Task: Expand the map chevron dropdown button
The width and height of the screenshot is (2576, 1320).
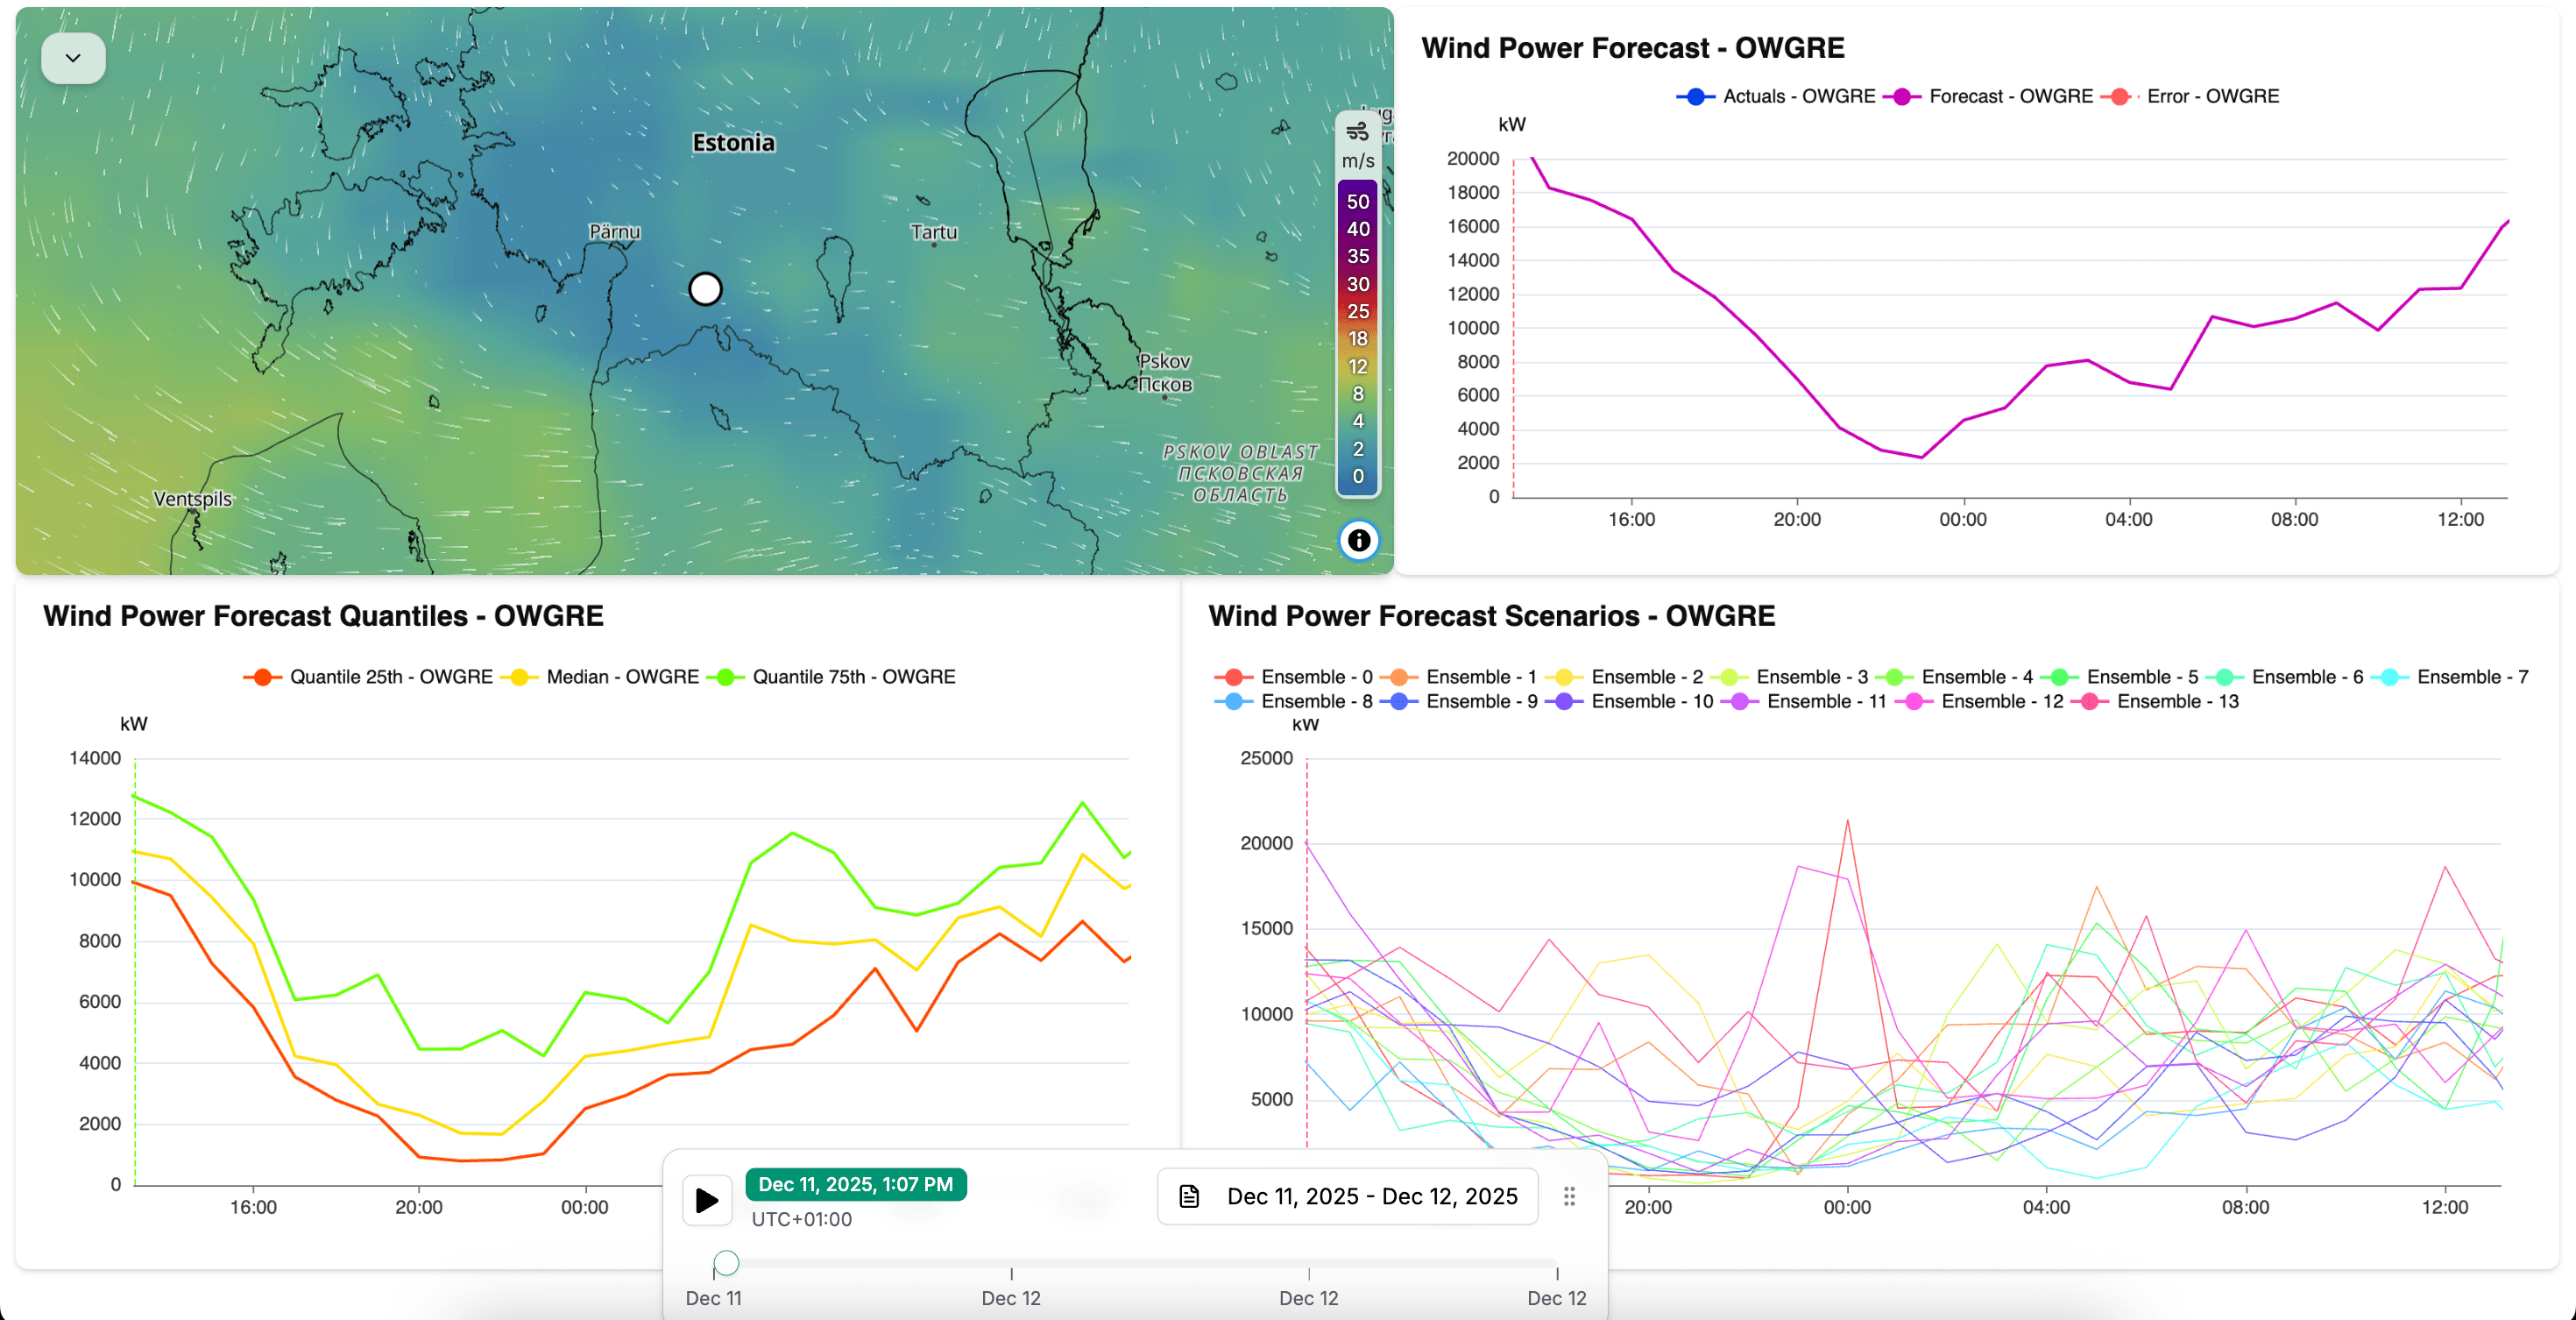Action: click(x=73, y=58)
